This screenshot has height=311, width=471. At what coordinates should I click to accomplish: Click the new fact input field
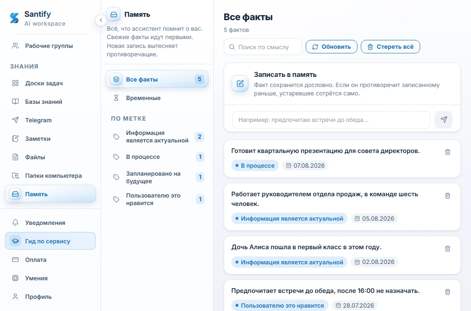pyautogui.click(x=331, y=120)
